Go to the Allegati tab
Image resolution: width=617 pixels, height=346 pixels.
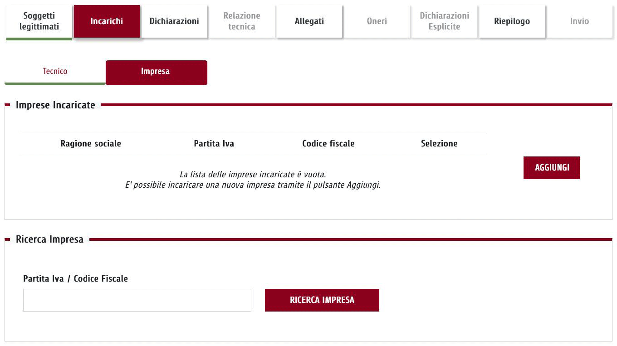[309, 21]
